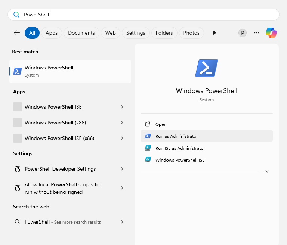Open the three-dot more options menu
Image resolution: width=287 pixels, height=245 pixels.
[x=257, y=33]
